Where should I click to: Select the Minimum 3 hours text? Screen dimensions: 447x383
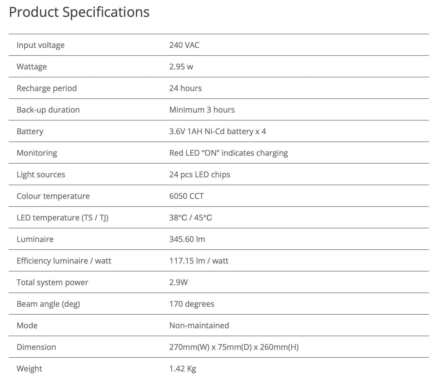pyautogui.click(x=202, y=110)
